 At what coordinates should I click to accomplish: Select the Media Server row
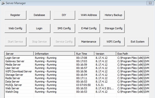(77, 65)
